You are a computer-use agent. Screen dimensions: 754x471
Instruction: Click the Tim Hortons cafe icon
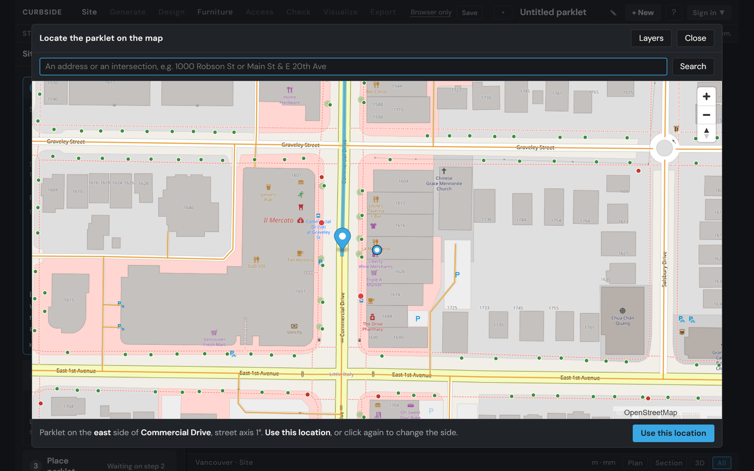300,253
